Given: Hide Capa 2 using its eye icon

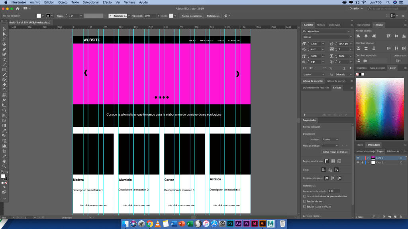Looking at the screenshot, I should click(x=358, y=158).
